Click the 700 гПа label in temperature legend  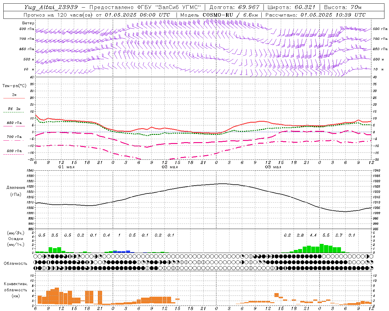(x=14, y=137)
